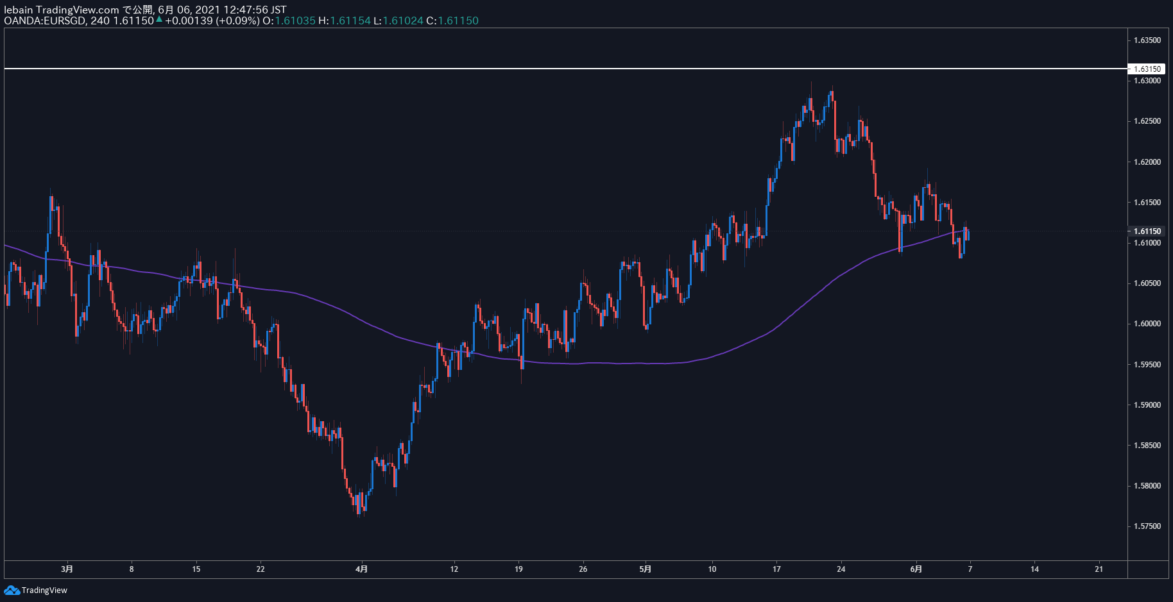Image resolution: width=1173 pixels, height=602 pixels.
Task: Click the 1.62000 price axis label
Action: pyautogui.click(x=1147, y=162)
